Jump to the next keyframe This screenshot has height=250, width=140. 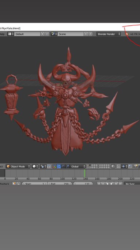(116, 184)
